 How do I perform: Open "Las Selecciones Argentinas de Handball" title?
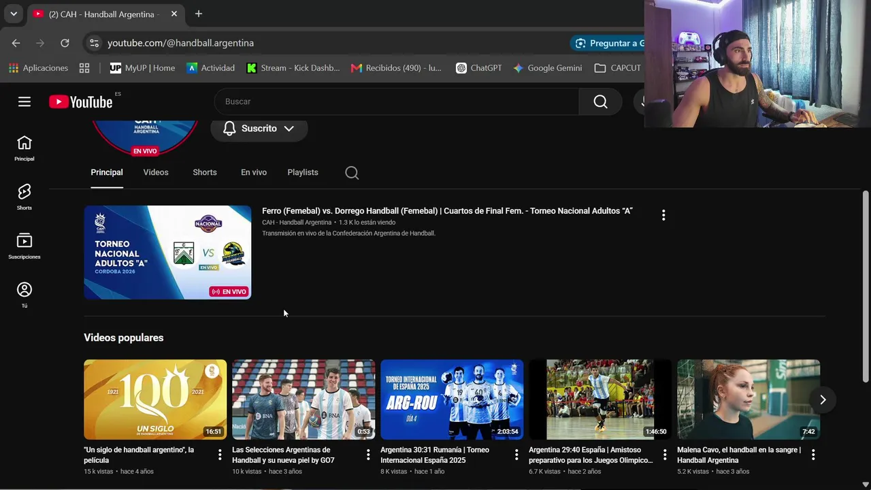pyautogui.click(x=283, y=455)
